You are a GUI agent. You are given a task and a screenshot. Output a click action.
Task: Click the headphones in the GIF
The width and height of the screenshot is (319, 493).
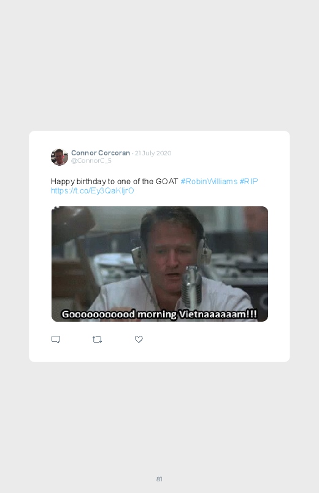pos(171,249)
